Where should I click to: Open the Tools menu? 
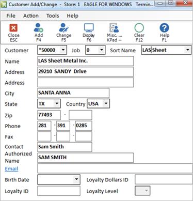(53, 16)
